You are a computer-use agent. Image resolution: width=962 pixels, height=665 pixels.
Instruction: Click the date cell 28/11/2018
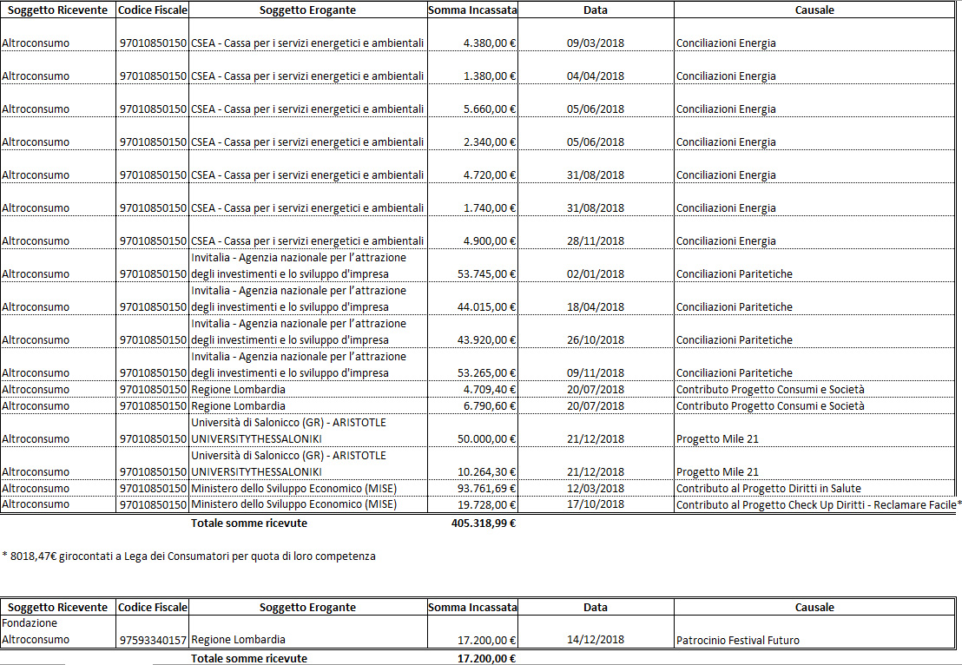click(595, 241)
